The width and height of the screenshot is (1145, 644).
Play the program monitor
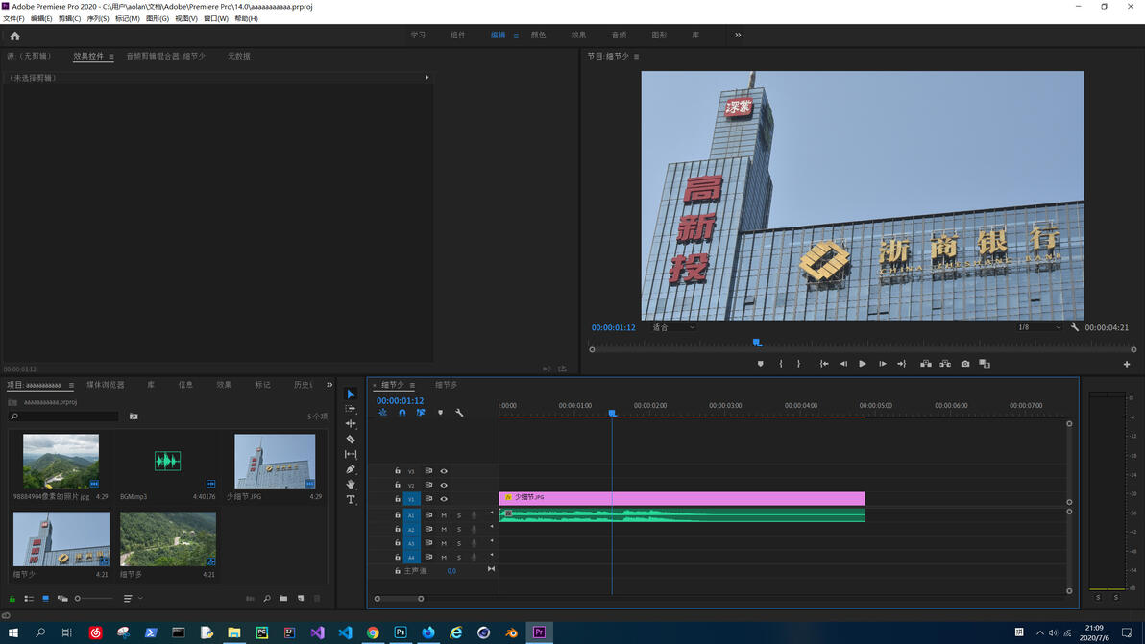[863, 363]
